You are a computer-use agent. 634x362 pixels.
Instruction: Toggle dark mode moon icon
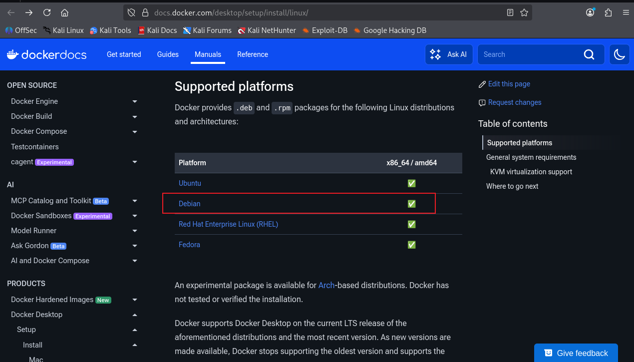[x=620, y=54]
